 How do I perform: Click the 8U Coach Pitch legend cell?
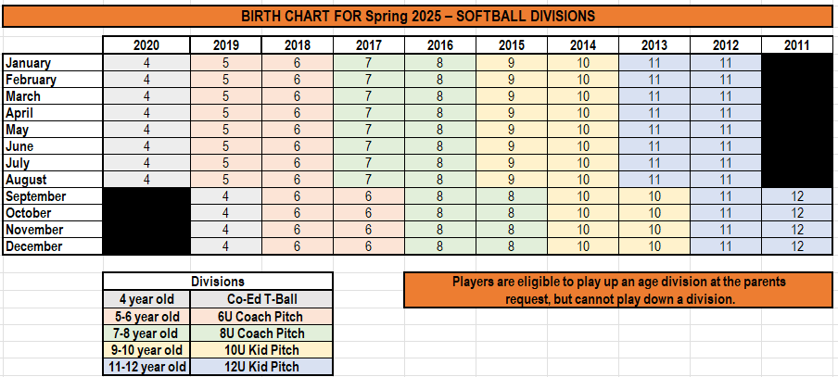(x=261, y=333)
